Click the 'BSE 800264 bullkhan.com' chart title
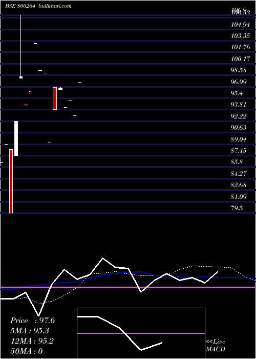 (x=38, y=6)
